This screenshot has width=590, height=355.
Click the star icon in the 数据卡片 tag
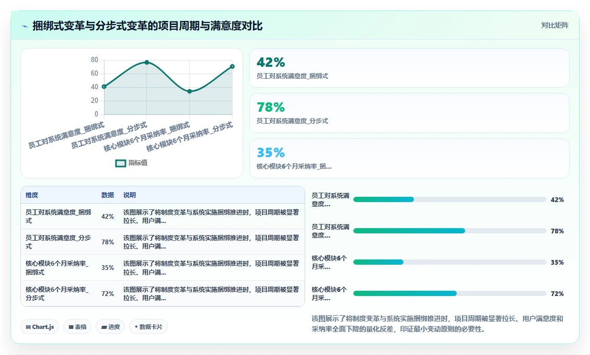click(x=136, y=327)
